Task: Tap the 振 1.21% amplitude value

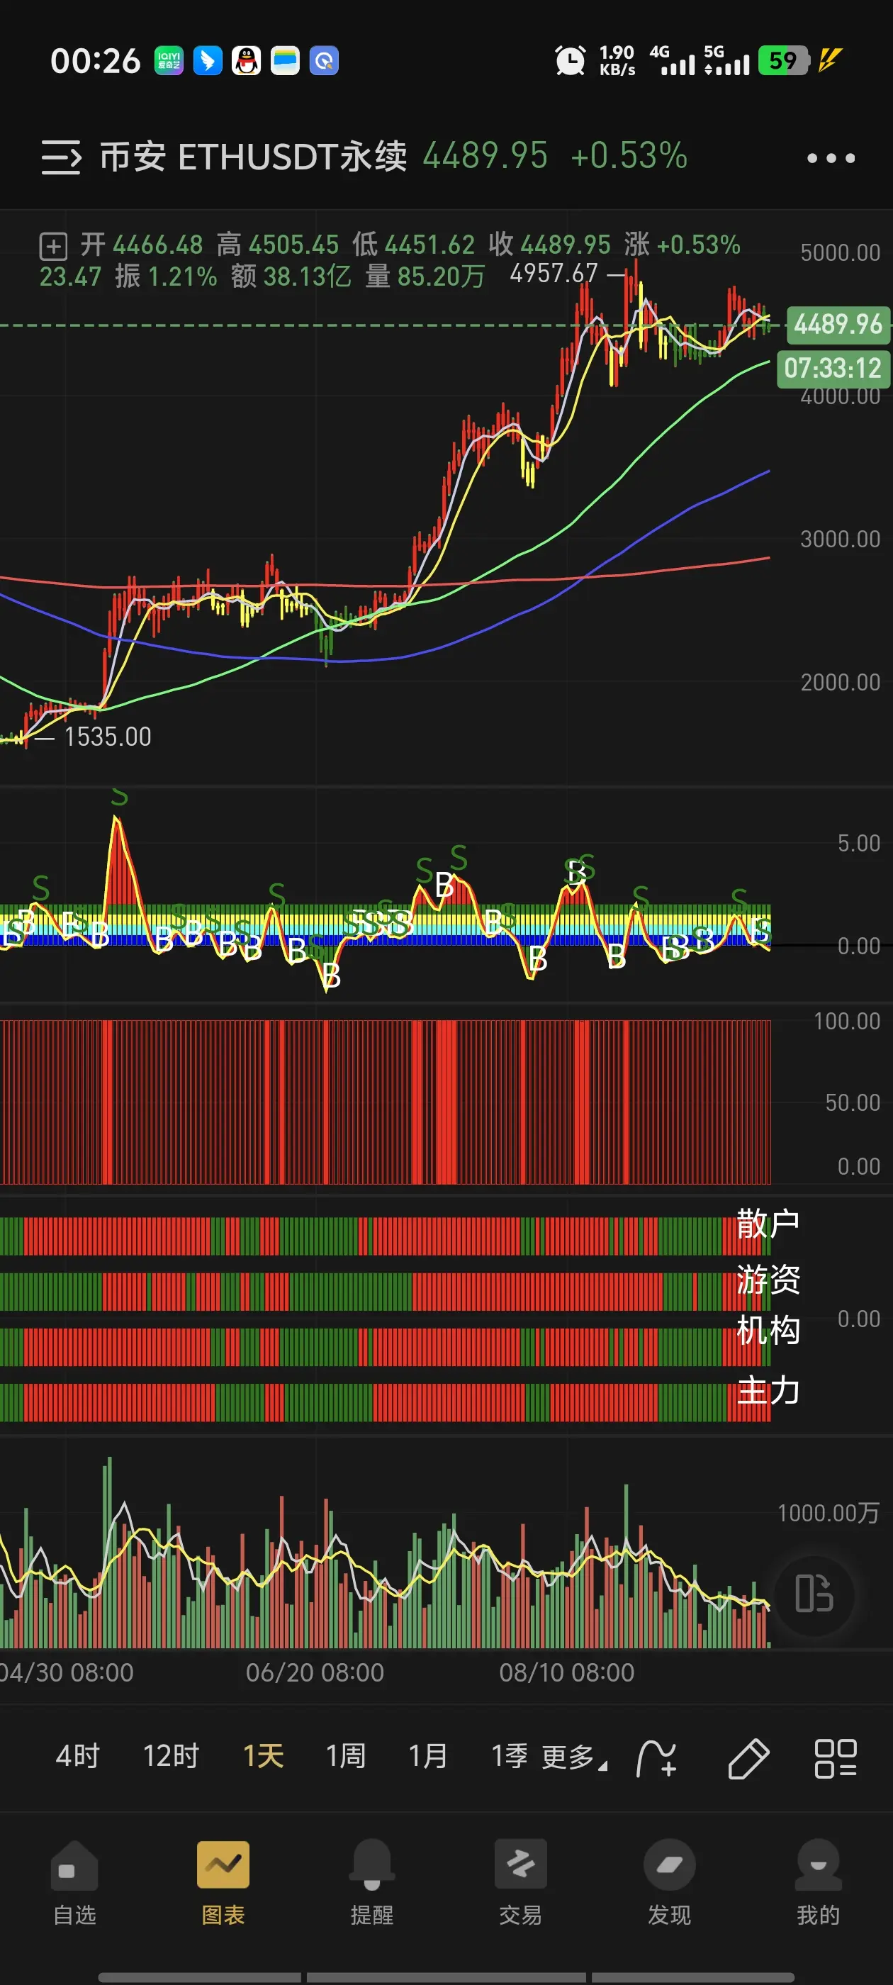Action: tap(167, 276)
